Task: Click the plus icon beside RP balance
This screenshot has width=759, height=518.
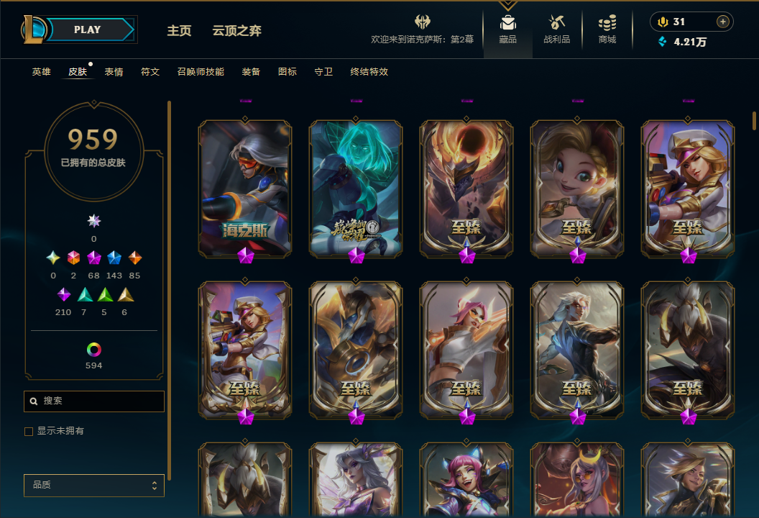Action: click(x=722, y=22)
